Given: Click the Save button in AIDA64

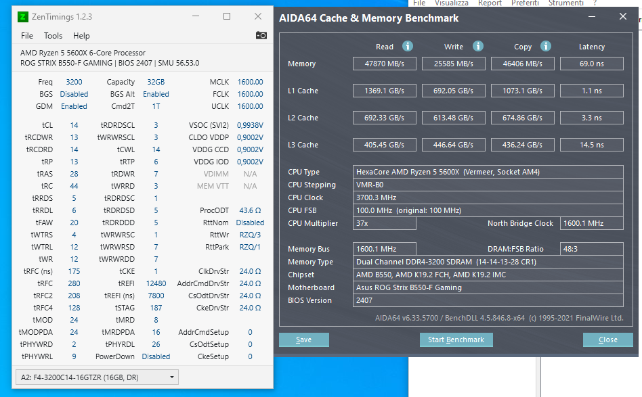Looking at the screenshot, I should coord(304,340).
